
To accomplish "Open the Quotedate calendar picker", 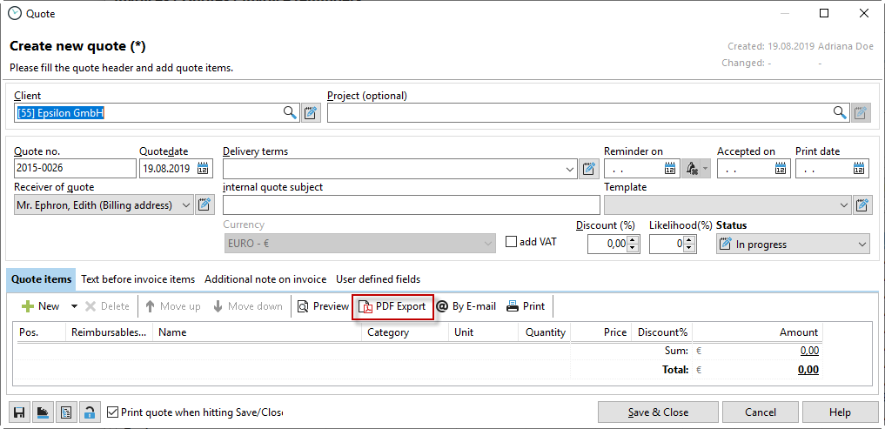I will pyautogui.click(x=204, y=169).
